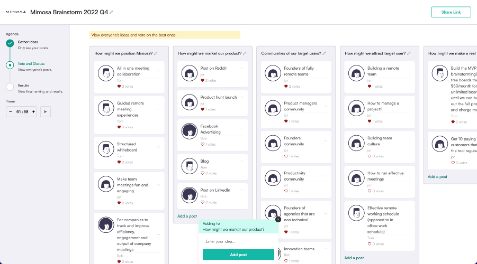Decrease the timer with minus button
Screen dimensions: 477x264
[11, 111]
